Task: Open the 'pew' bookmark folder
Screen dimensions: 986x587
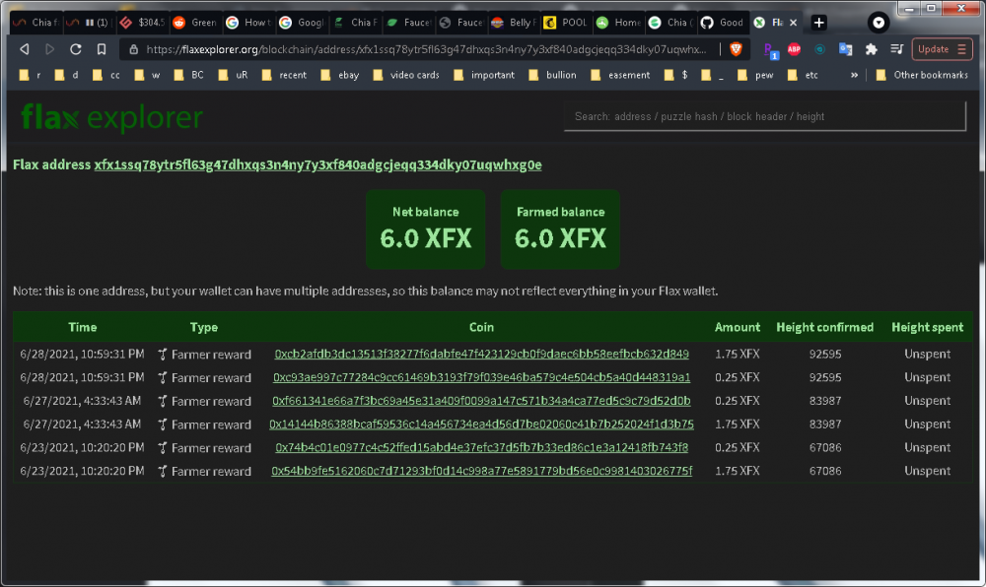Action: point(755,75)
